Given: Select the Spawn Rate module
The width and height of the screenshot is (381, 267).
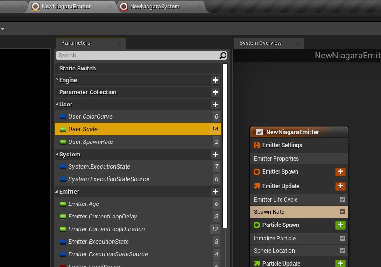Looking at the screenshot, I should point(299,212).
